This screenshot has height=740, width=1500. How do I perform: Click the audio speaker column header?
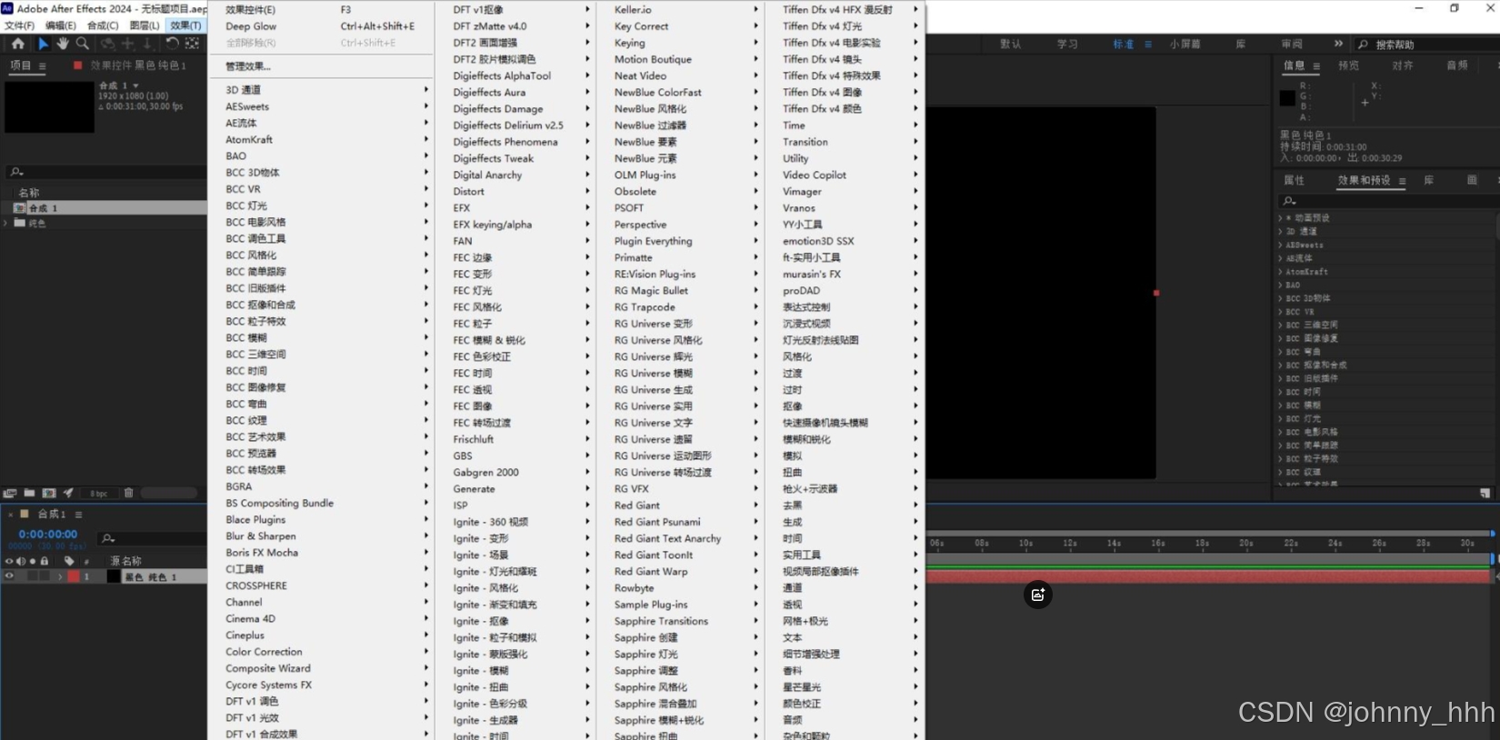pyautogui.click(x=21, y=561)
